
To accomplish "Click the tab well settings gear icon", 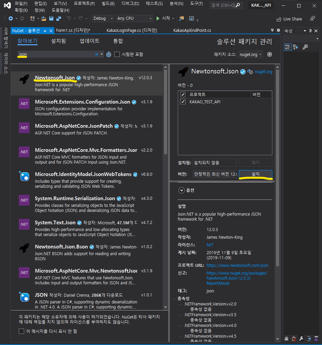I will [x=278, y=30].
